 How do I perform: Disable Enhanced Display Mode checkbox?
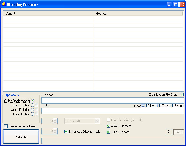coord(66,132)
